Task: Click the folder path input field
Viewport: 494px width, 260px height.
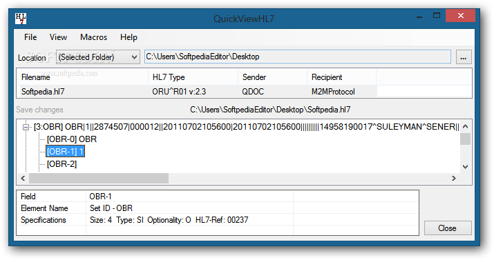Action: pyautogui.click(x=297, y=57)
